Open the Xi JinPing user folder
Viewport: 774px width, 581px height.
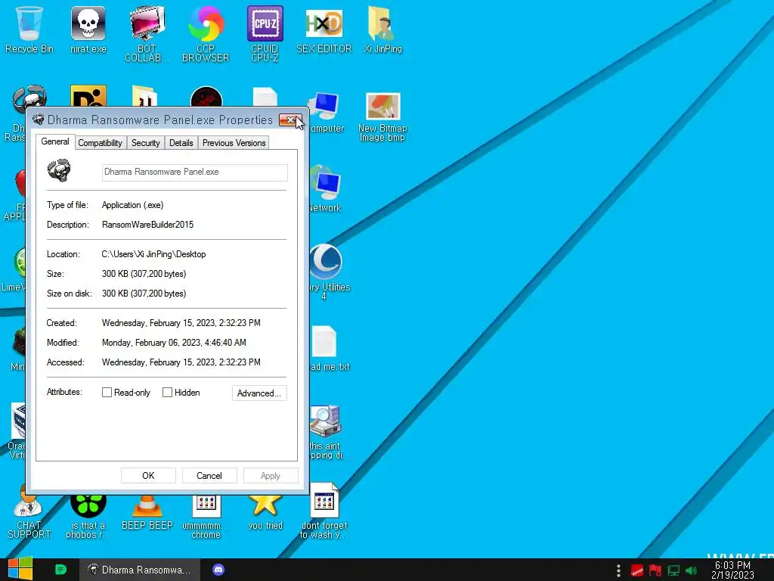[x=382, y=30]
